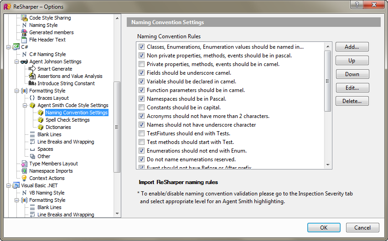Click the Dictionaries icon
388x241 pixels.
pos(41,127)
